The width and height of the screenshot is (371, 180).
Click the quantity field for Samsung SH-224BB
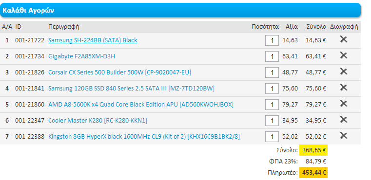click(272, 40)
